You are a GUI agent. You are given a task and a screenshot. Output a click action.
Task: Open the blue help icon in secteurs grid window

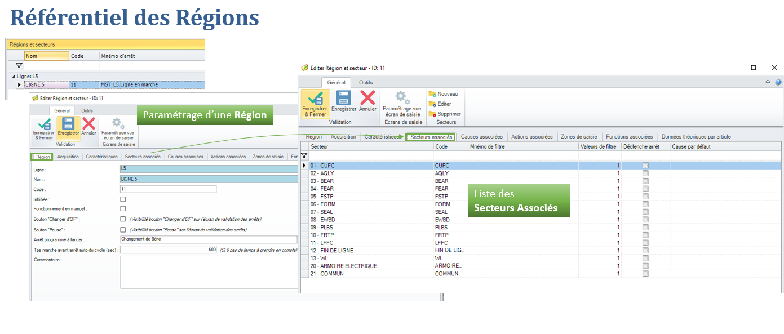point(778,82)
